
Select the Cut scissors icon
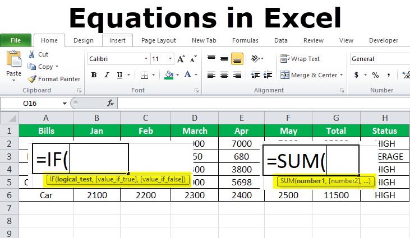pos(31,54)
